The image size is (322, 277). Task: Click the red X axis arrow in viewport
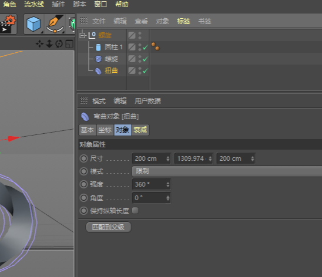(x=14, y=138)
